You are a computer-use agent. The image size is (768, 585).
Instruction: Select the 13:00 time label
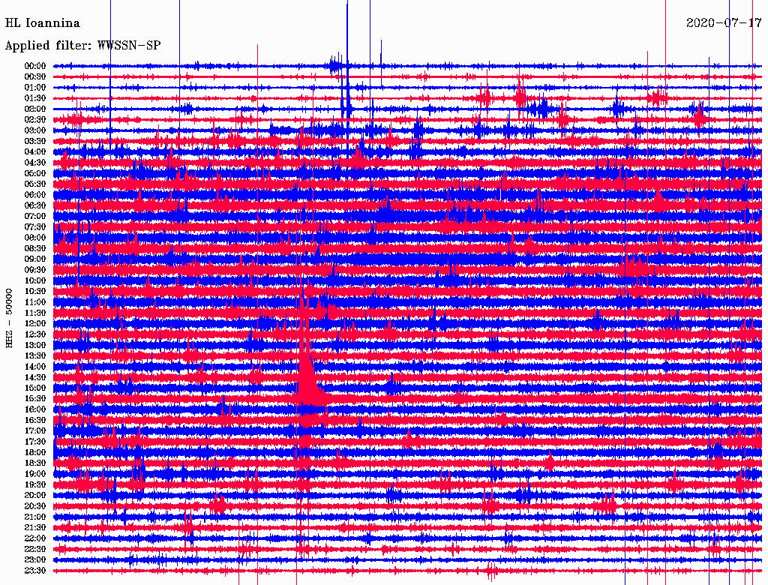(35, 346)
